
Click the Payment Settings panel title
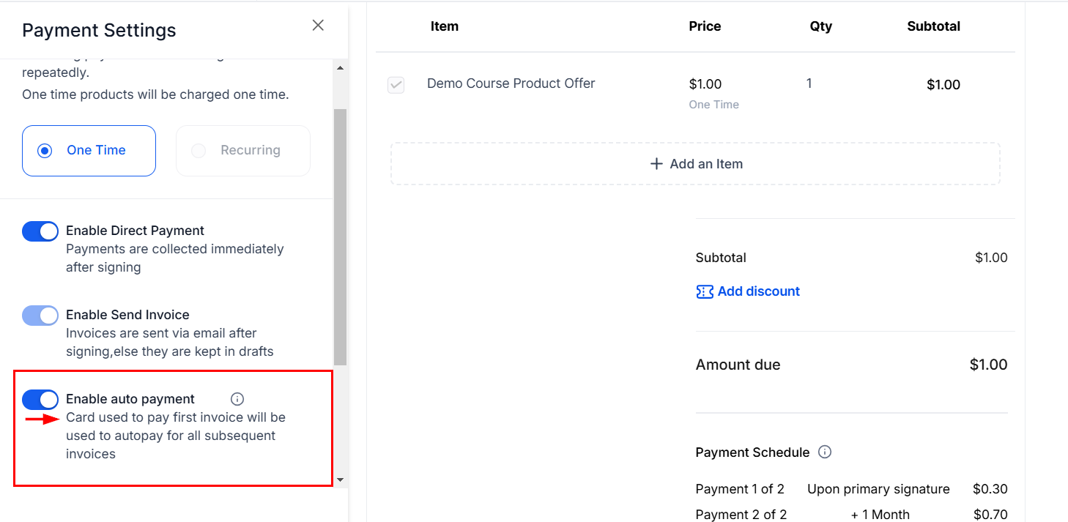tap(99, 30)
